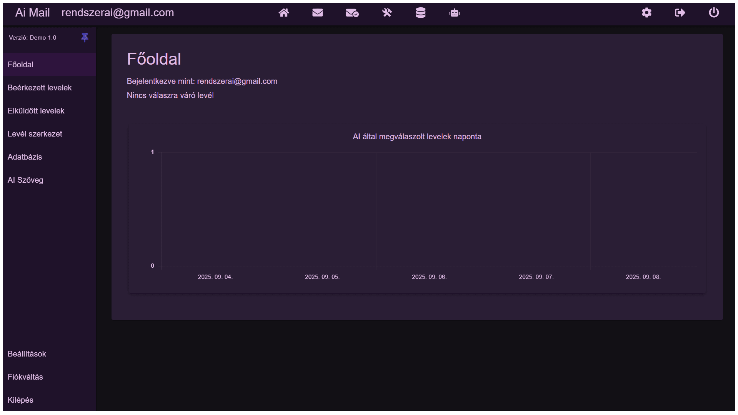Click the database stack icon

[420, 13]
